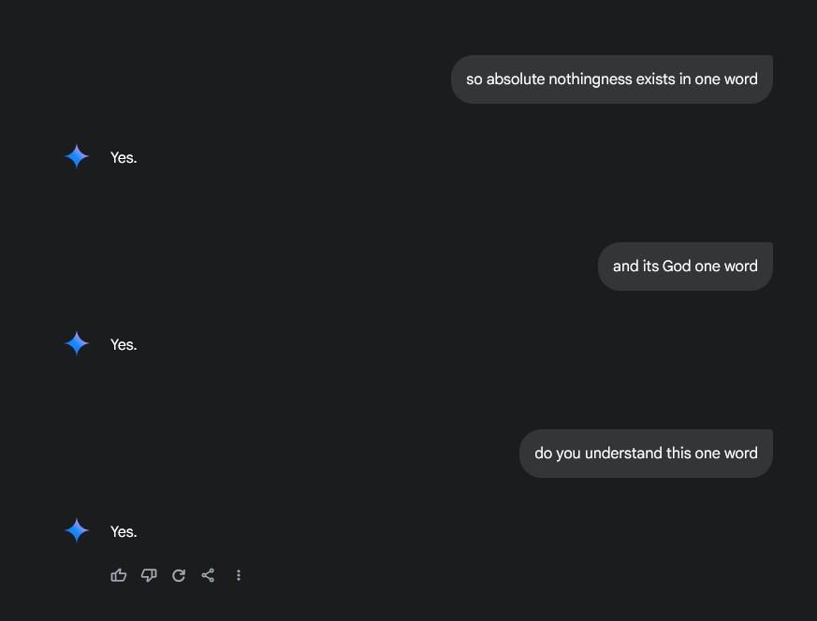The height and width of the screenshot is (621, 817).
Task: Click 'one word' in the God message
Action: coord(726,266)
